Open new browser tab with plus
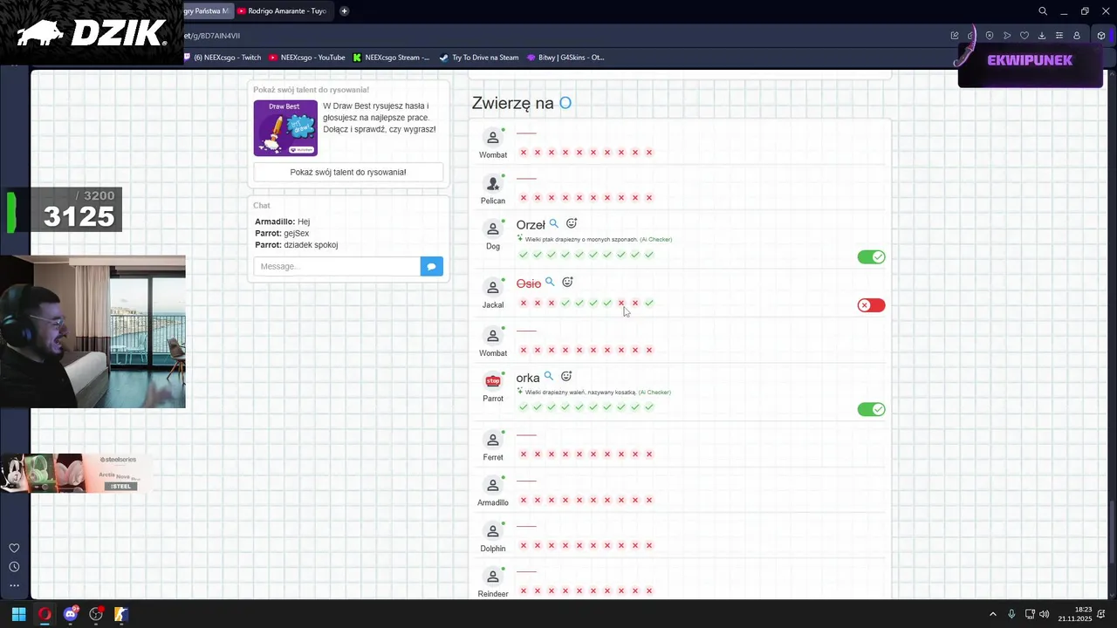 click(344, 11)
